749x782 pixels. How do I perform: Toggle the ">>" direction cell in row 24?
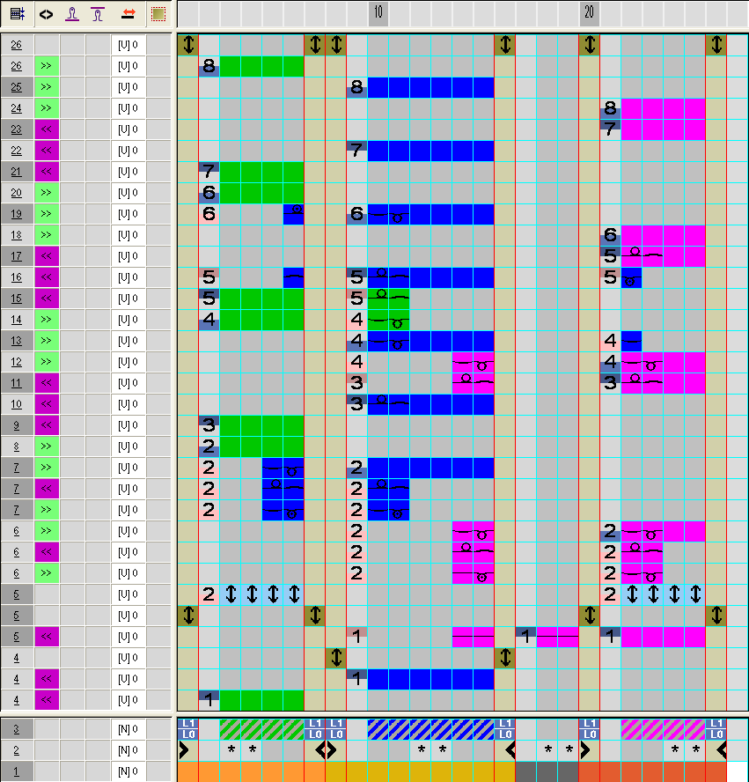click(47, 108)
